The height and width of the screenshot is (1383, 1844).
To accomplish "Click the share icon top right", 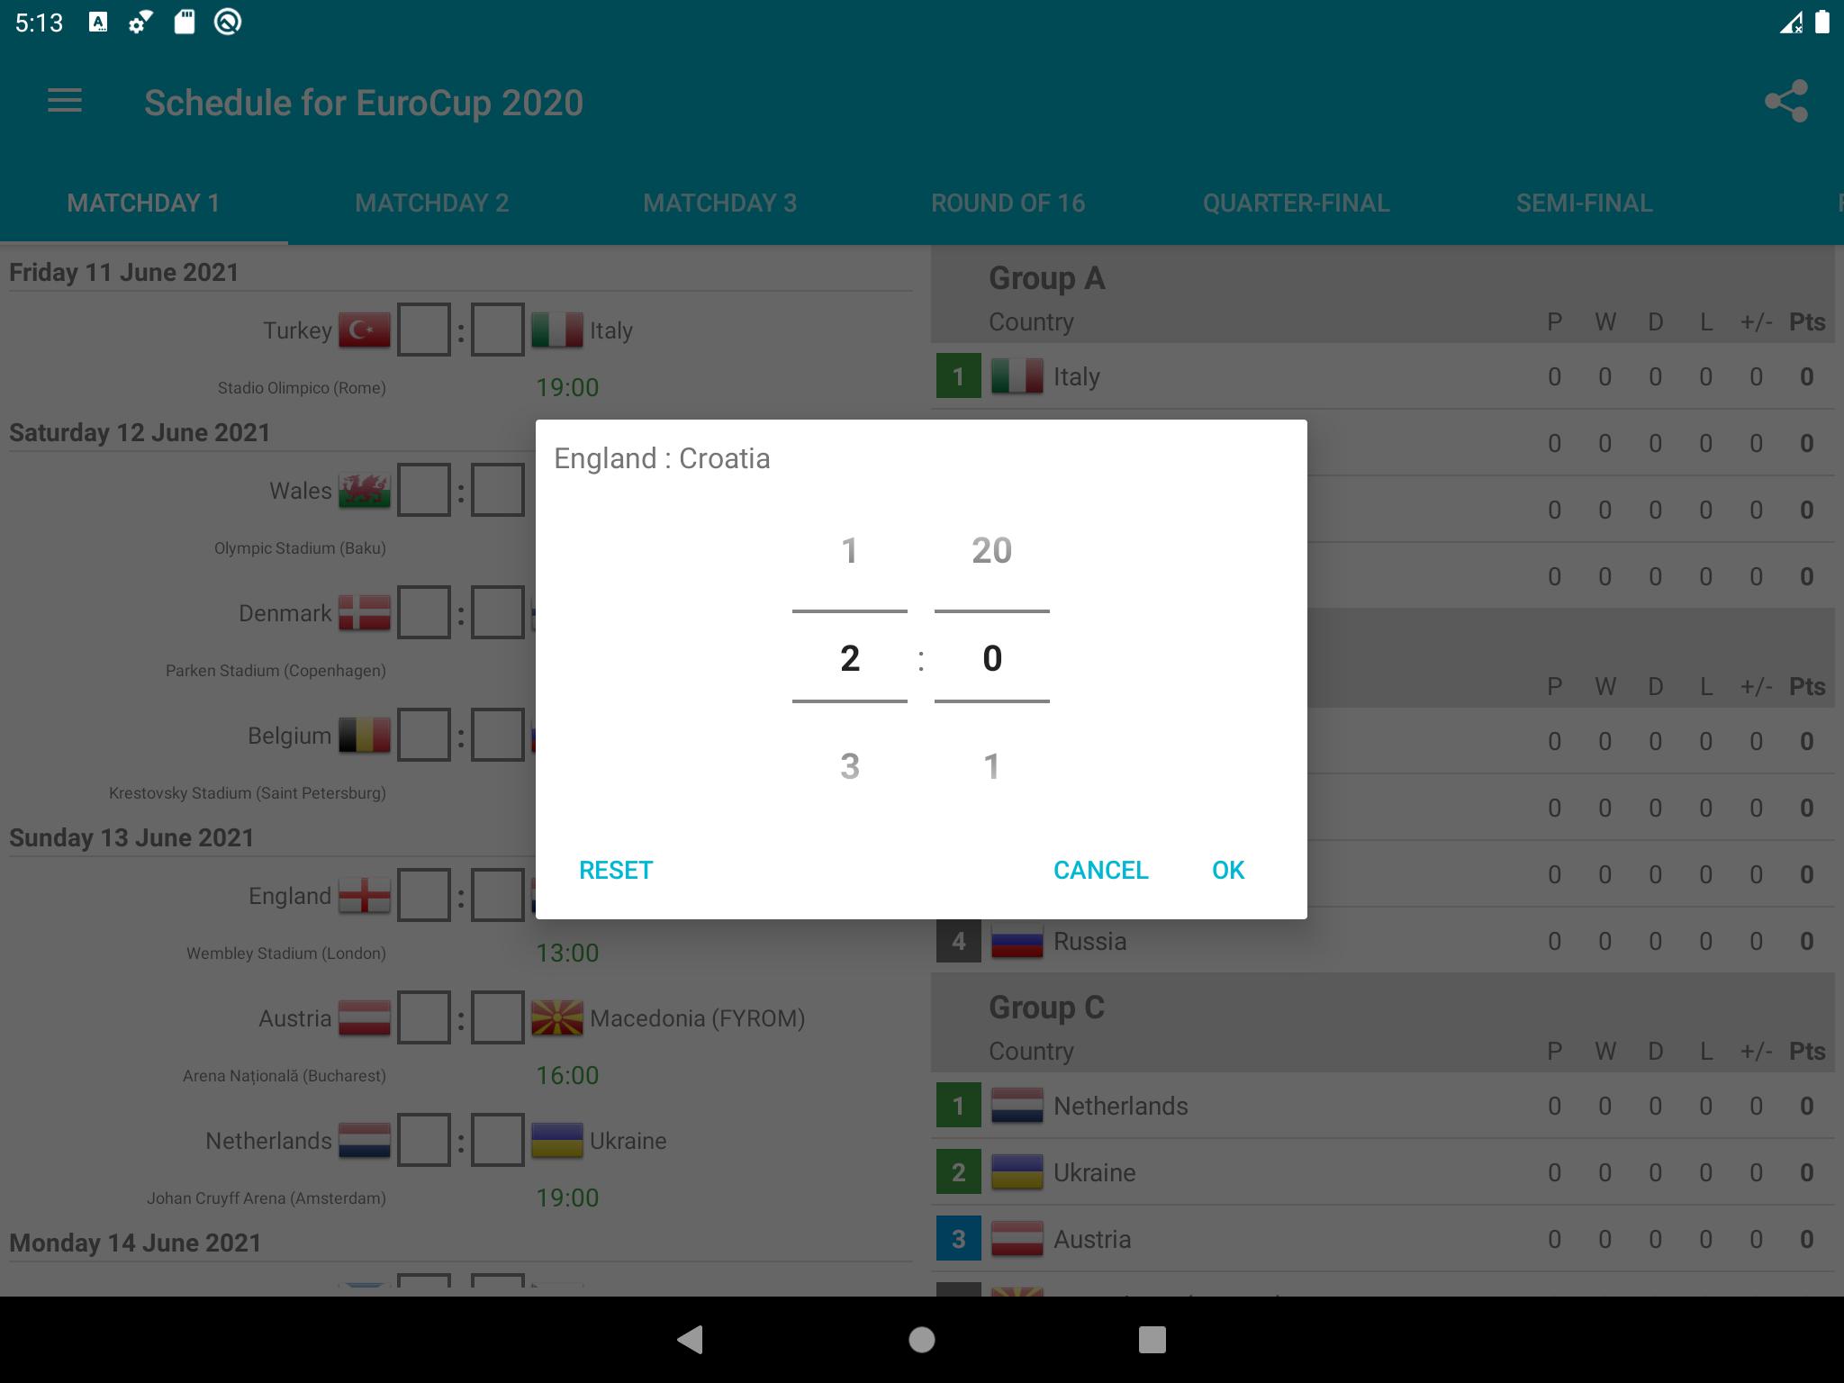I will point(1787,102).
